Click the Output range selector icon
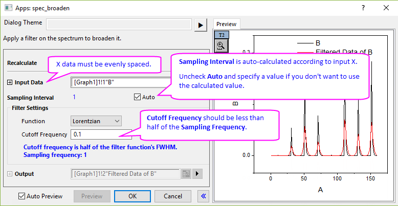Image resolution: width=398 pixels, height=206 pixels. (186, 174)
